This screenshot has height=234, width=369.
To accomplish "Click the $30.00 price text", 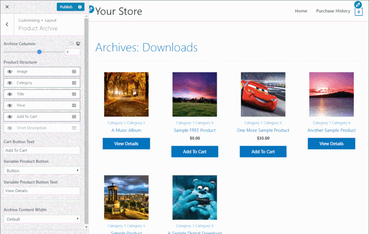I will (x=263, y=138).
